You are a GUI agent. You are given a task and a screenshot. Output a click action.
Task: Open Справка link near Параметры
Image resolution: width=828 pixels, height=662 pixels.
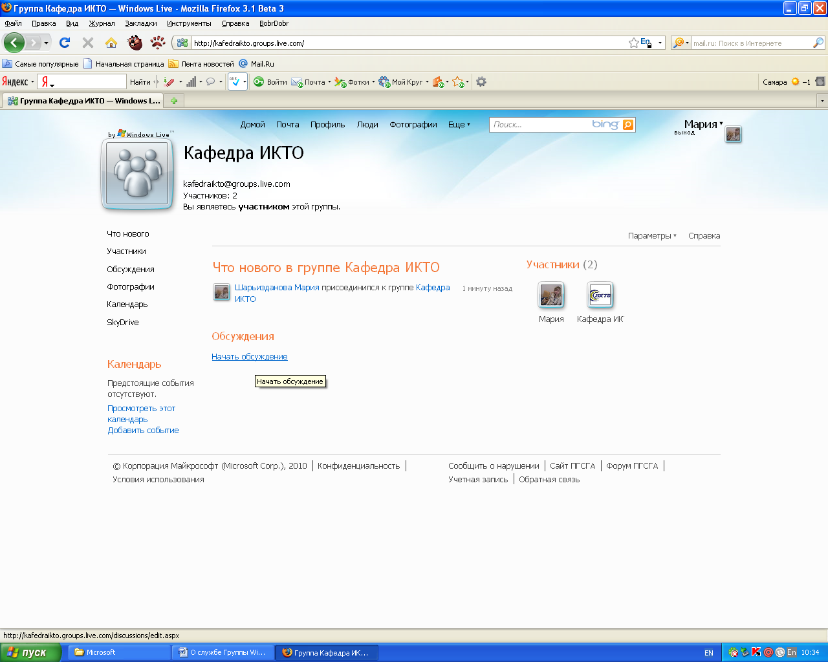coord(704,236)
